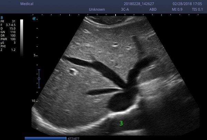Click the 'PWR 100' power parameter
207x140 pixels.
pos(8,39)
